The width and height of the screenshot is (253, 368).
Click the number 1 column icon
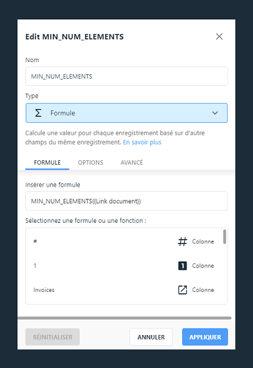click(182, 266)
